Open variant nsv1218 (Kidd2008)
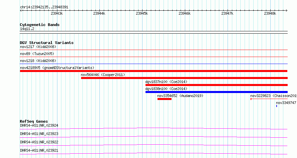This screenshot has width=297, height=158. coord(38,61)
